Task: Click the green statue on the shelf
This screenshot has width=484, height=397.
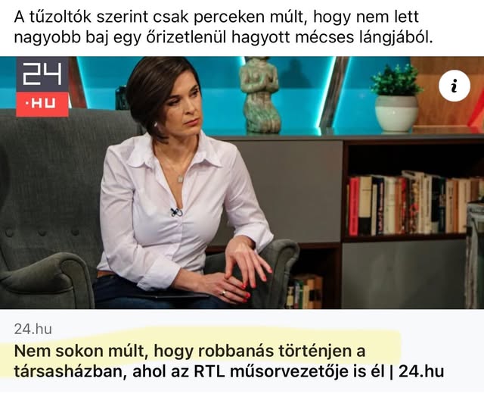Action: (260, 95)
